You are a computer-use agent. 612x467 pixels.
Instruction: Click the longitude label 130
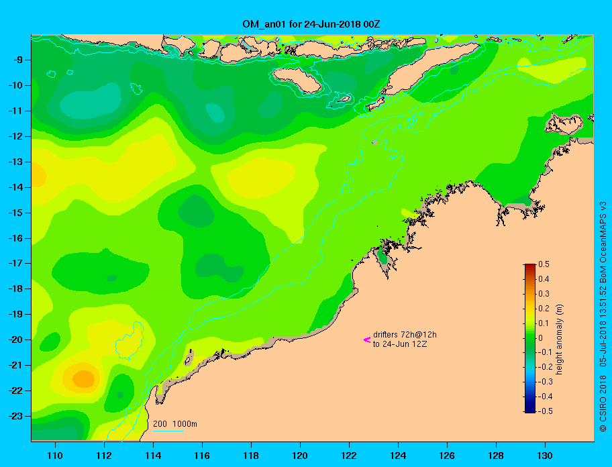(x=545, y=456)
